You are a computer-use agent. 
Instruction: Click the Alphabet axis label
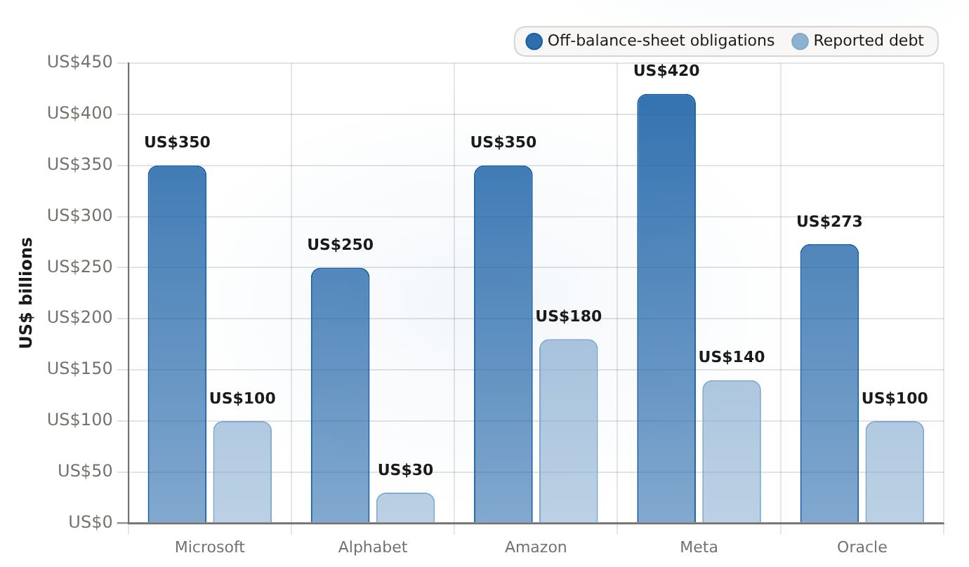click(373, 547)
